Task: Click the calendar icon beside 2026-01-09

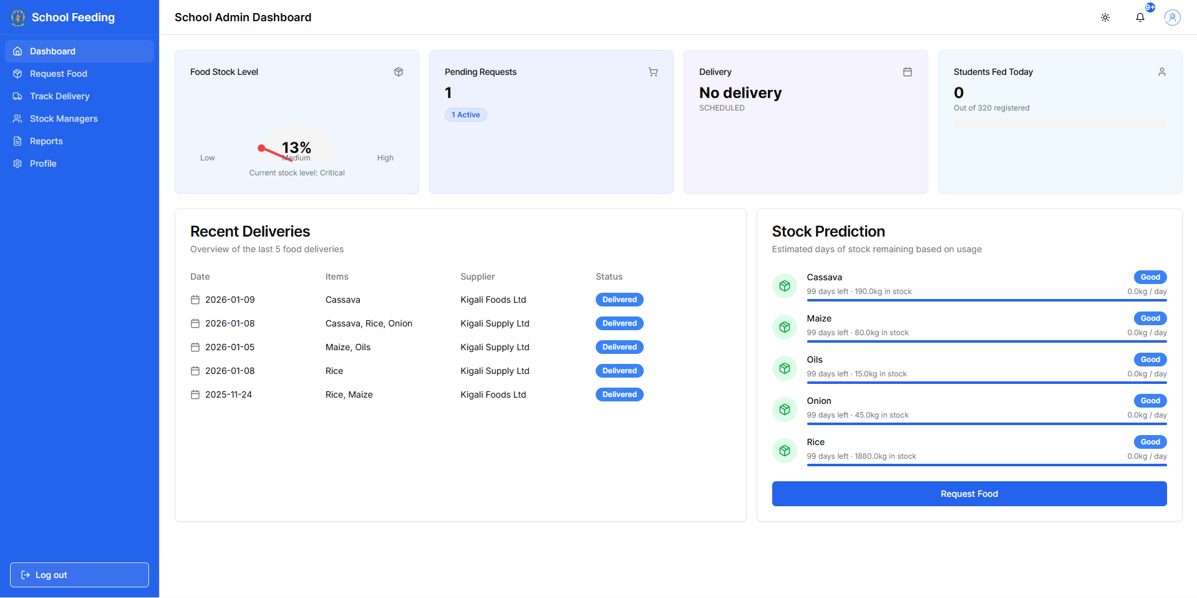Action: click(195, 300)
